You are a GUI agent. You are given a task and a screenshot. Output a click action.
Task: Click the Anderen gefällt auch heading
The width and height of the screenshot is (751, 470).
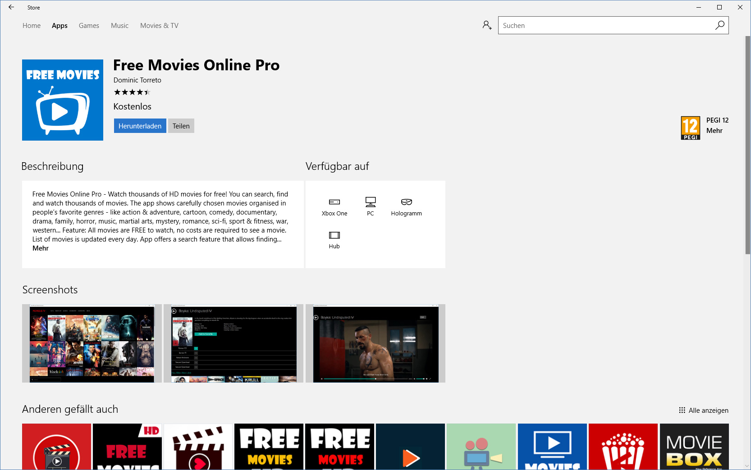point(70,409)
